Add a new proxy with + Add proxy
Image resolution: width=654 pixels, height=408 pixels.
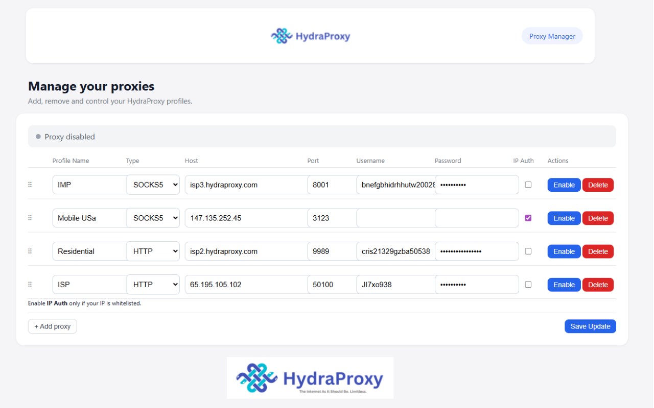click(x=53, y=326)
